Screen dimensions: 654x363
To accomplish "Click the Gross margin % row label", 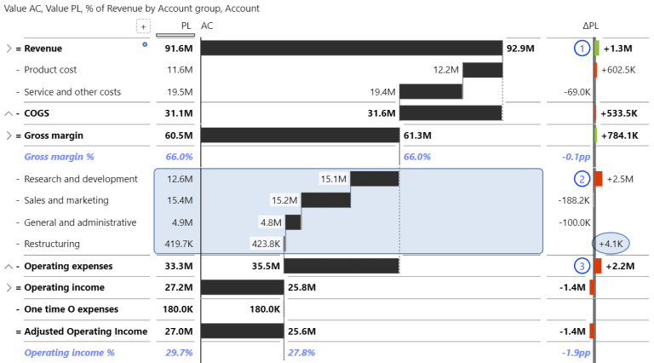I will (59, 157).
